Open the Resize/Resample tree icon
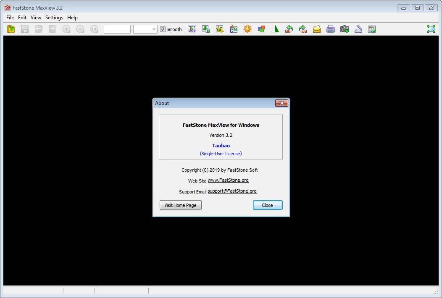This screenshot has height=298, width=442. [x=206, y=29]
